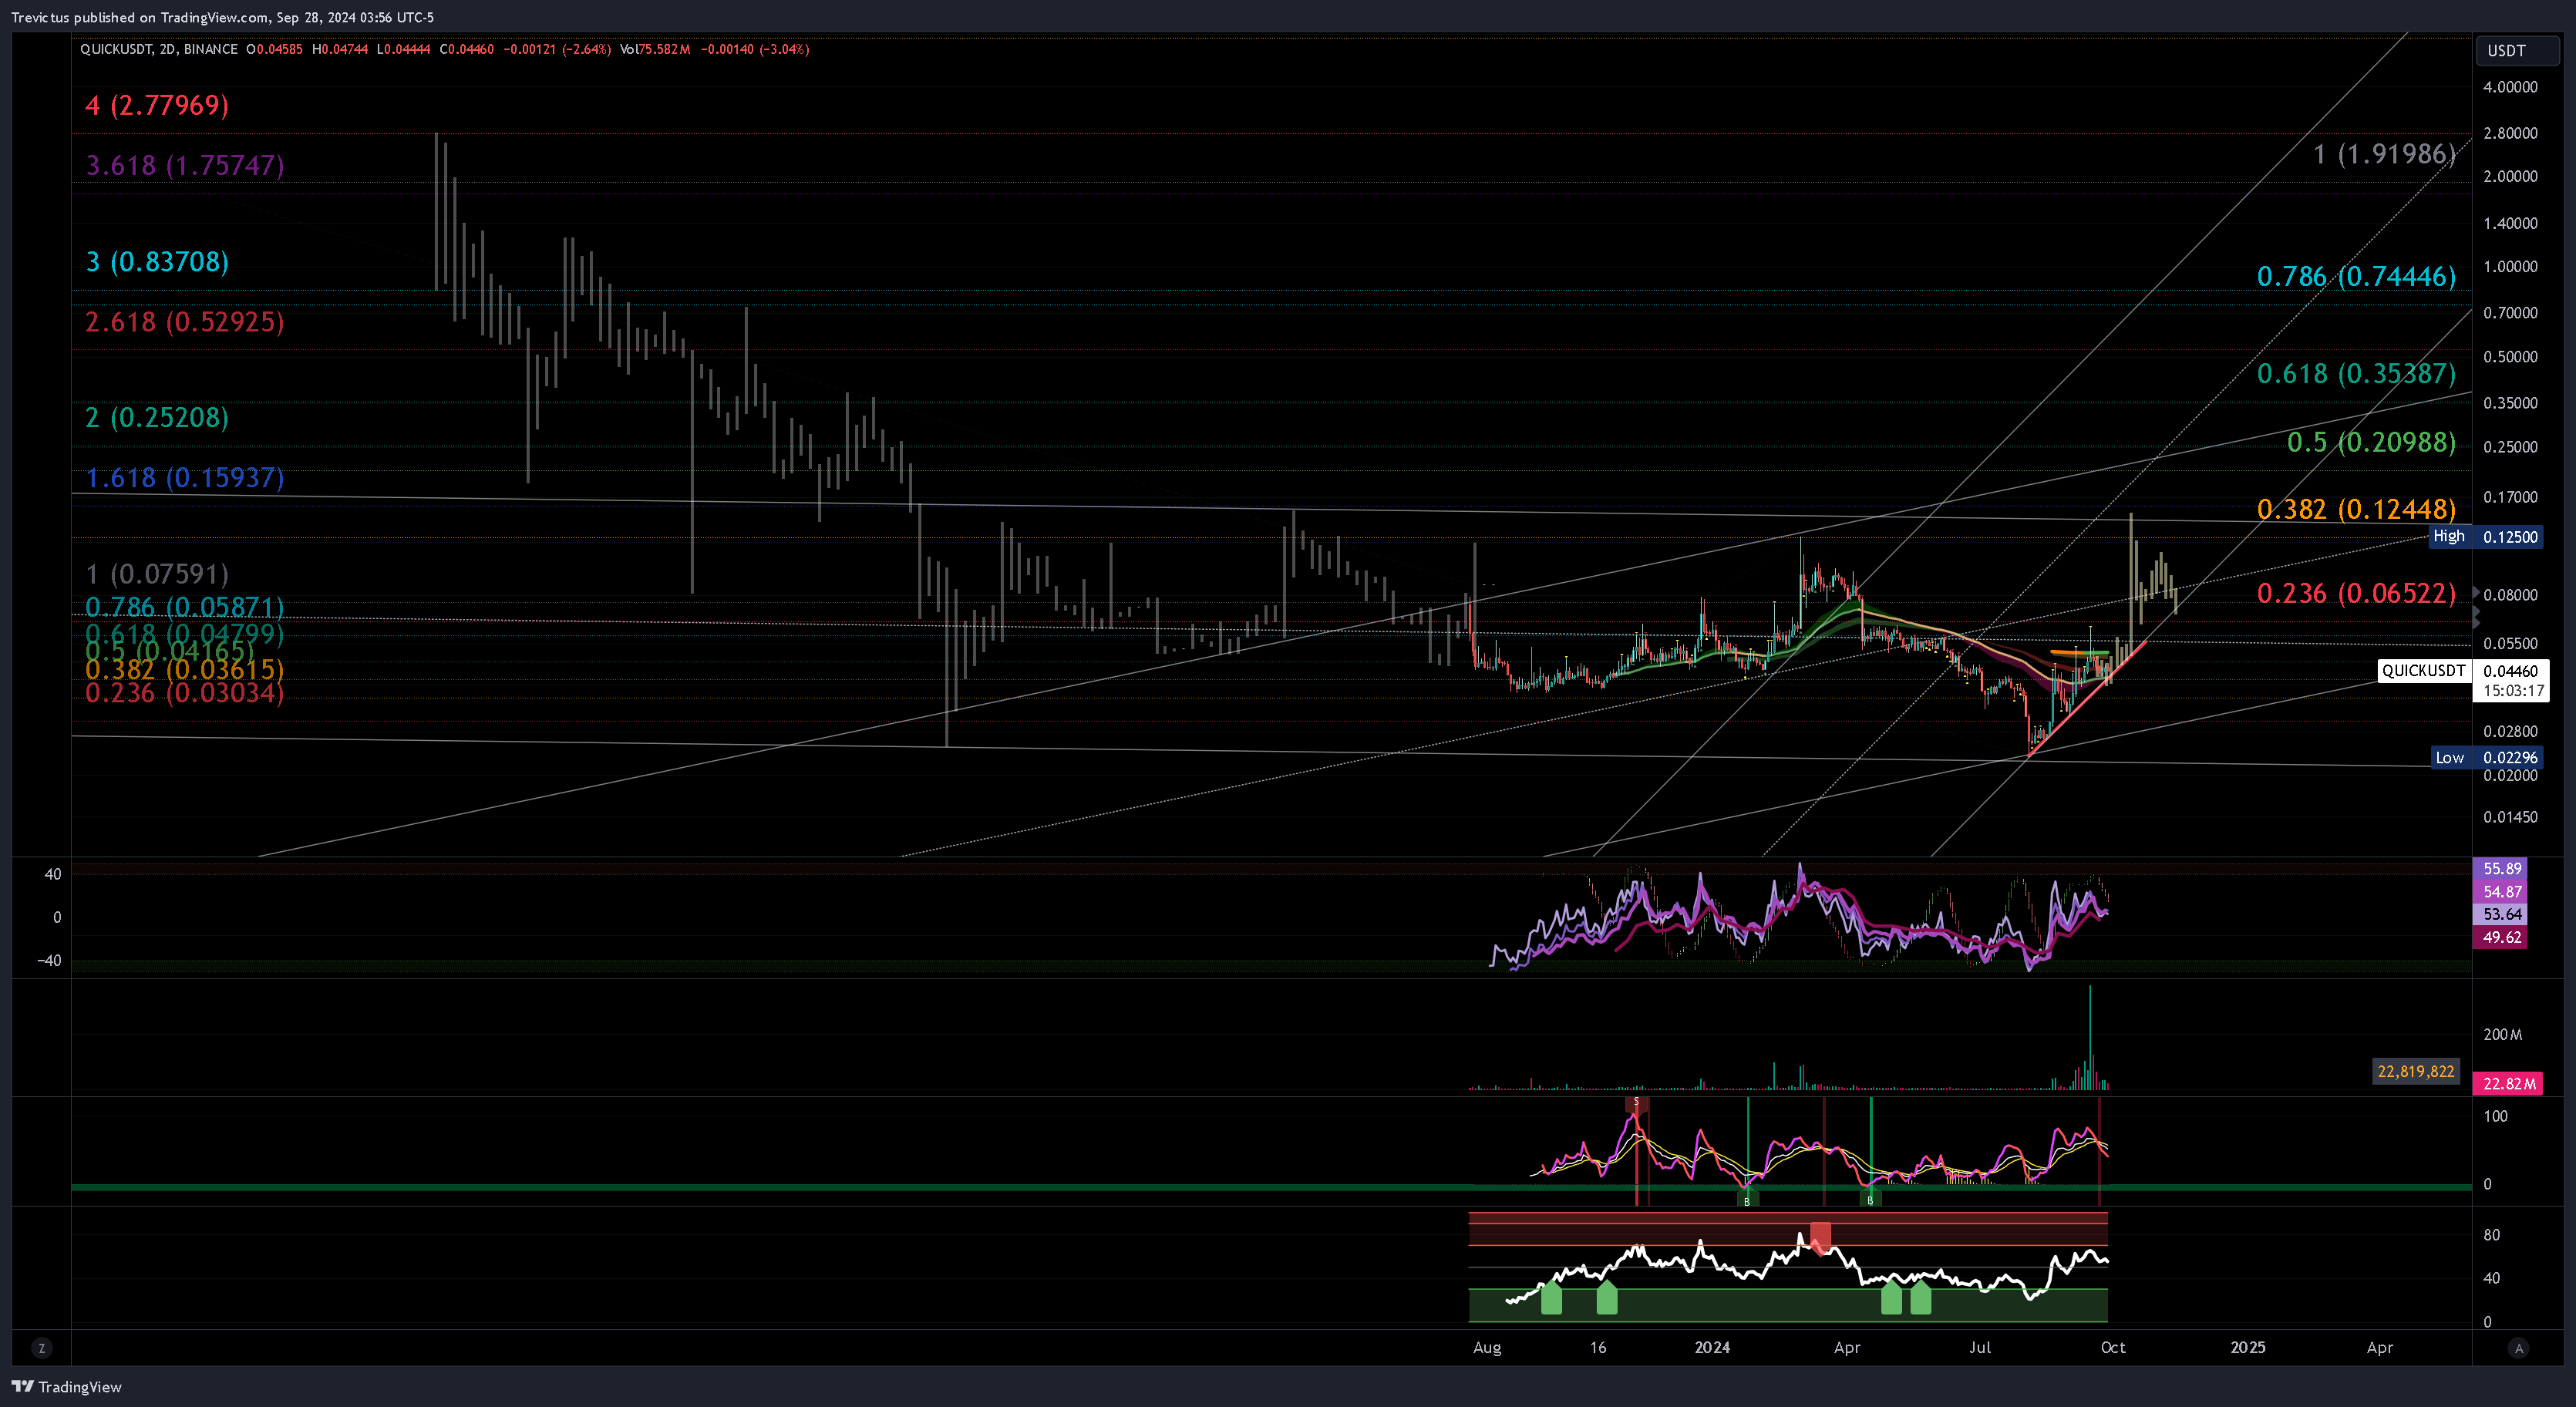Select the Fib label 0.382 (0.12448)

[2356, 509]
